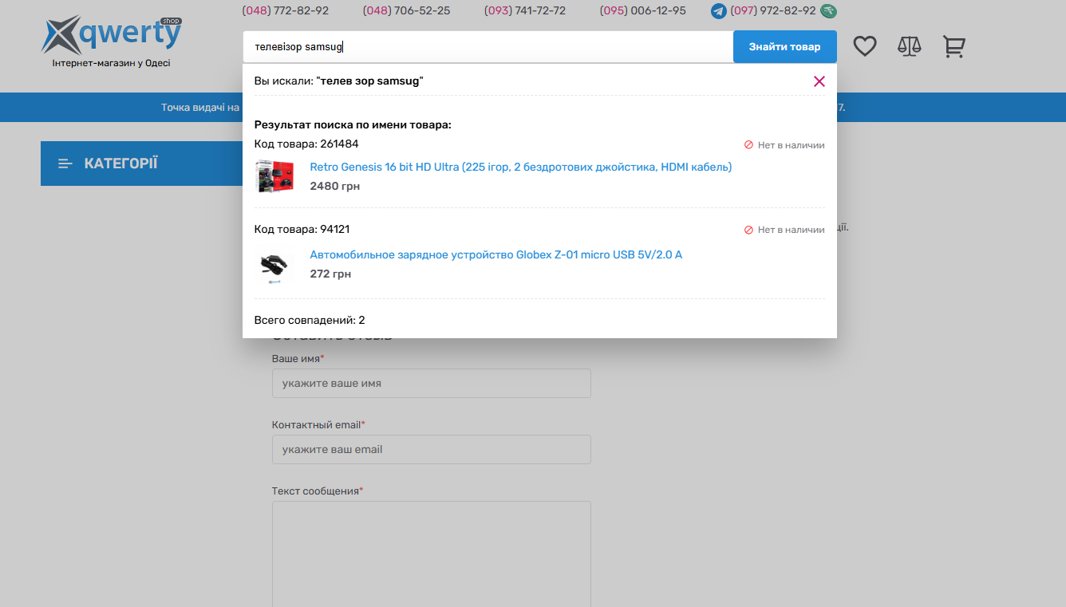This screenshot has width=1066, height=607.
Task: Click the Текст сообщения text area
Action: [431, 554]
